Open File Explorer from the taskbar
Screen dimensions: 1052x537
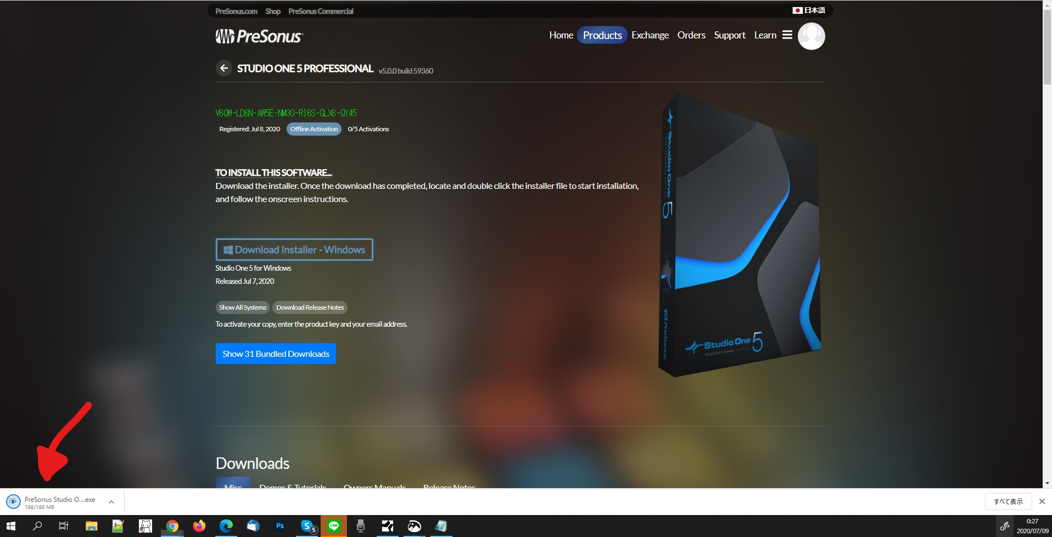(91, 526)
